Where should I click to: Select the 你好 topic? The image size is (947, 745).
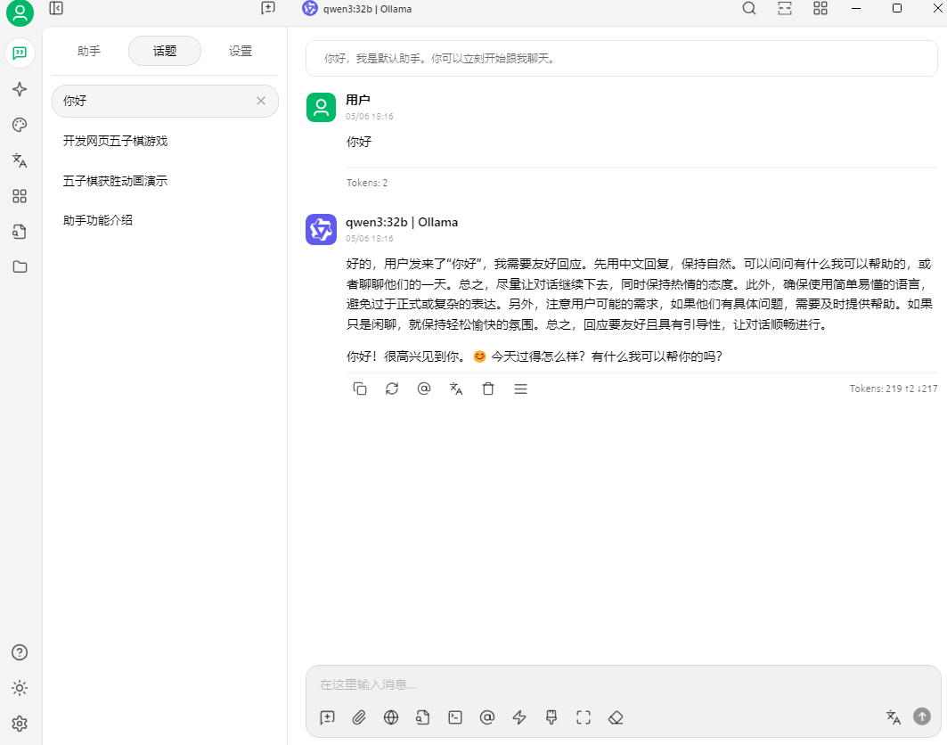click(x=165, y=101)
